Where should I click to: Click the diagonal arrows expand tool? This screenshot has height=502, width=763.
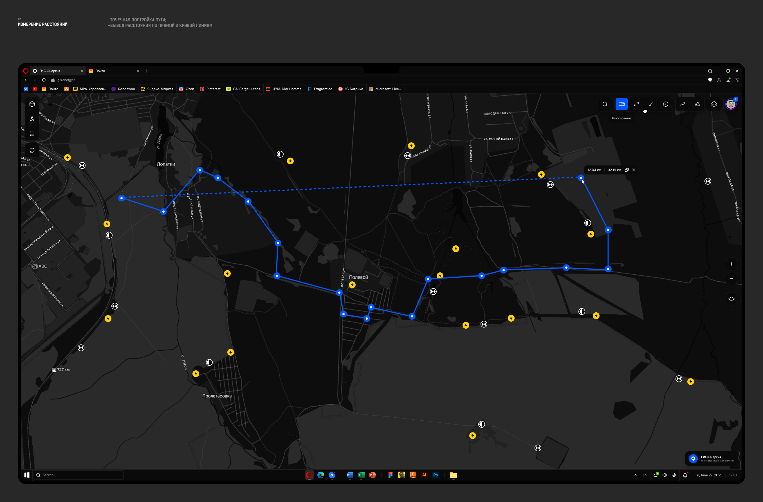click(636, 104)
